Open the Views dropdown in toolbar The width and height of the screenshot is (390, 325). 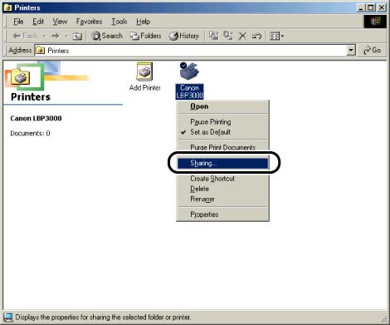[276, 36]
